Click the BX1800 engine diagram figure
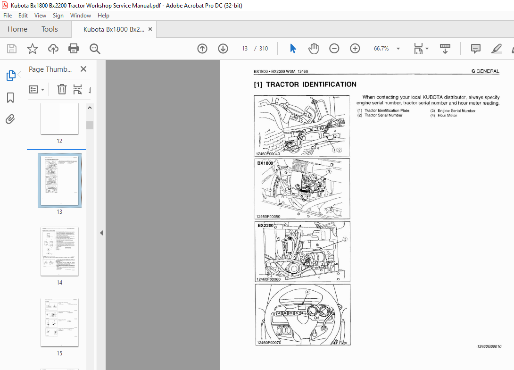514x370 pixels. coord(302,189)
